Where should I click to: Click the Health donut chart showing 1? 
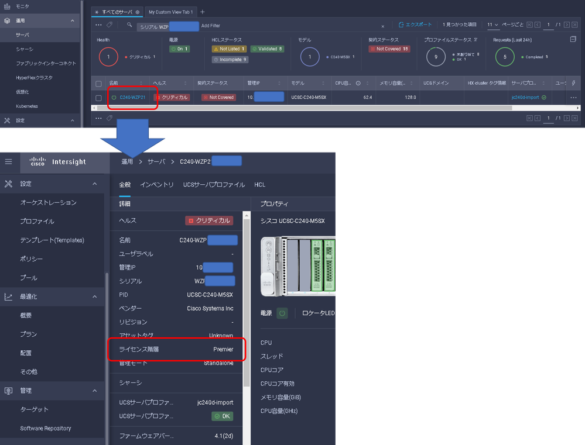point(108,57)
